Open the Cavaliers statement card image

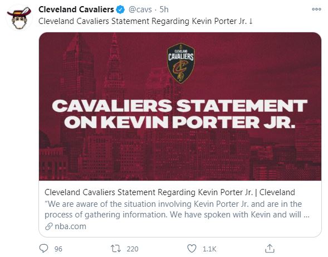180,106
